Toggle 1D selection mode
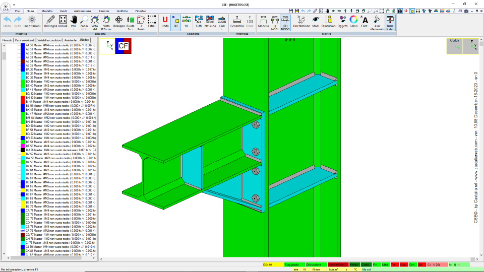The image size is (484, 272). pos(186,22)
